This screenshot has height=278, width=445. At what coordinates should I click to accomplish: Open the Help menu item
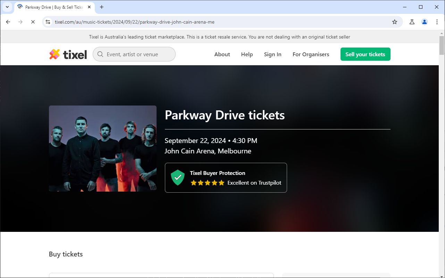tap(247, 54)
